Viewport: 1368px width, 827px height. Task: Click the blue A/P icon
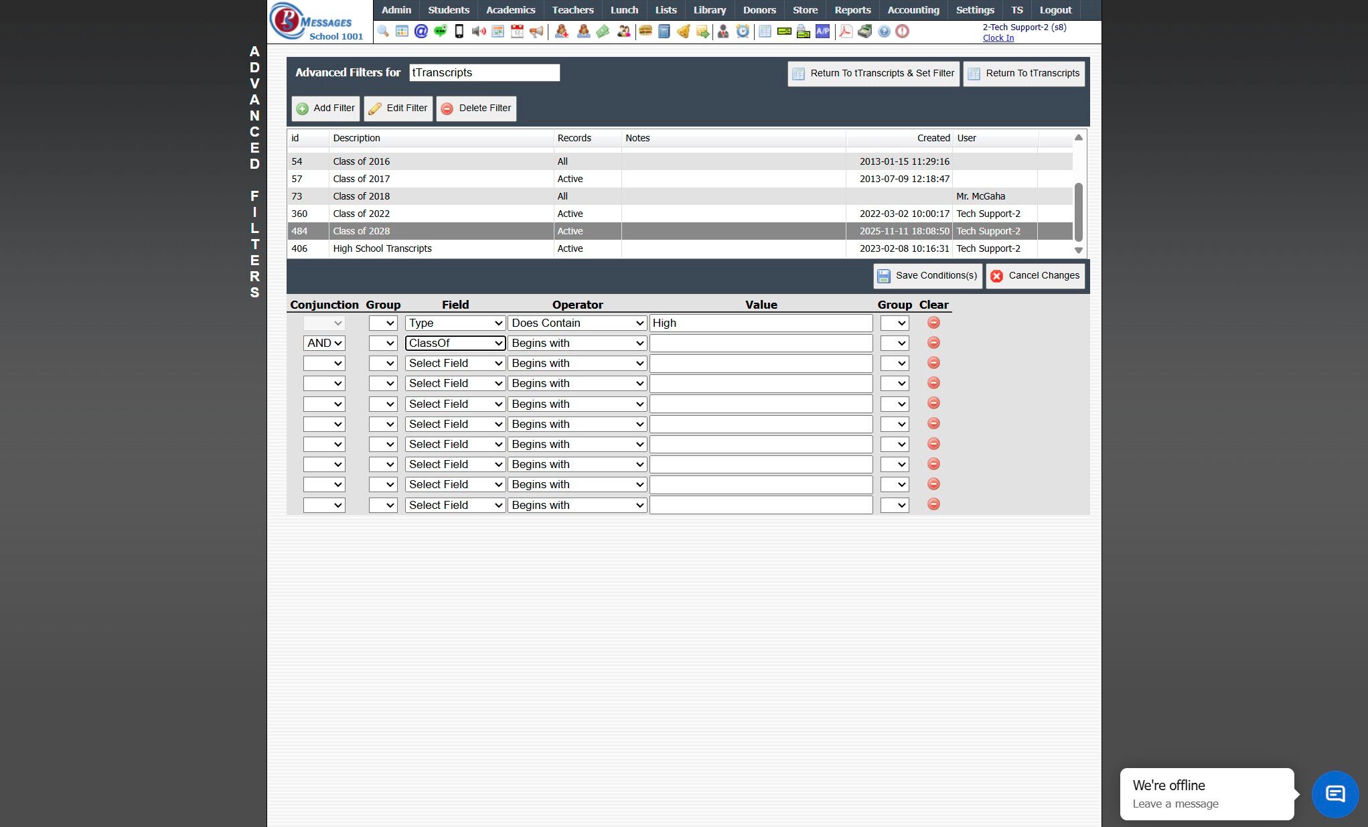[x=822, y=31]
